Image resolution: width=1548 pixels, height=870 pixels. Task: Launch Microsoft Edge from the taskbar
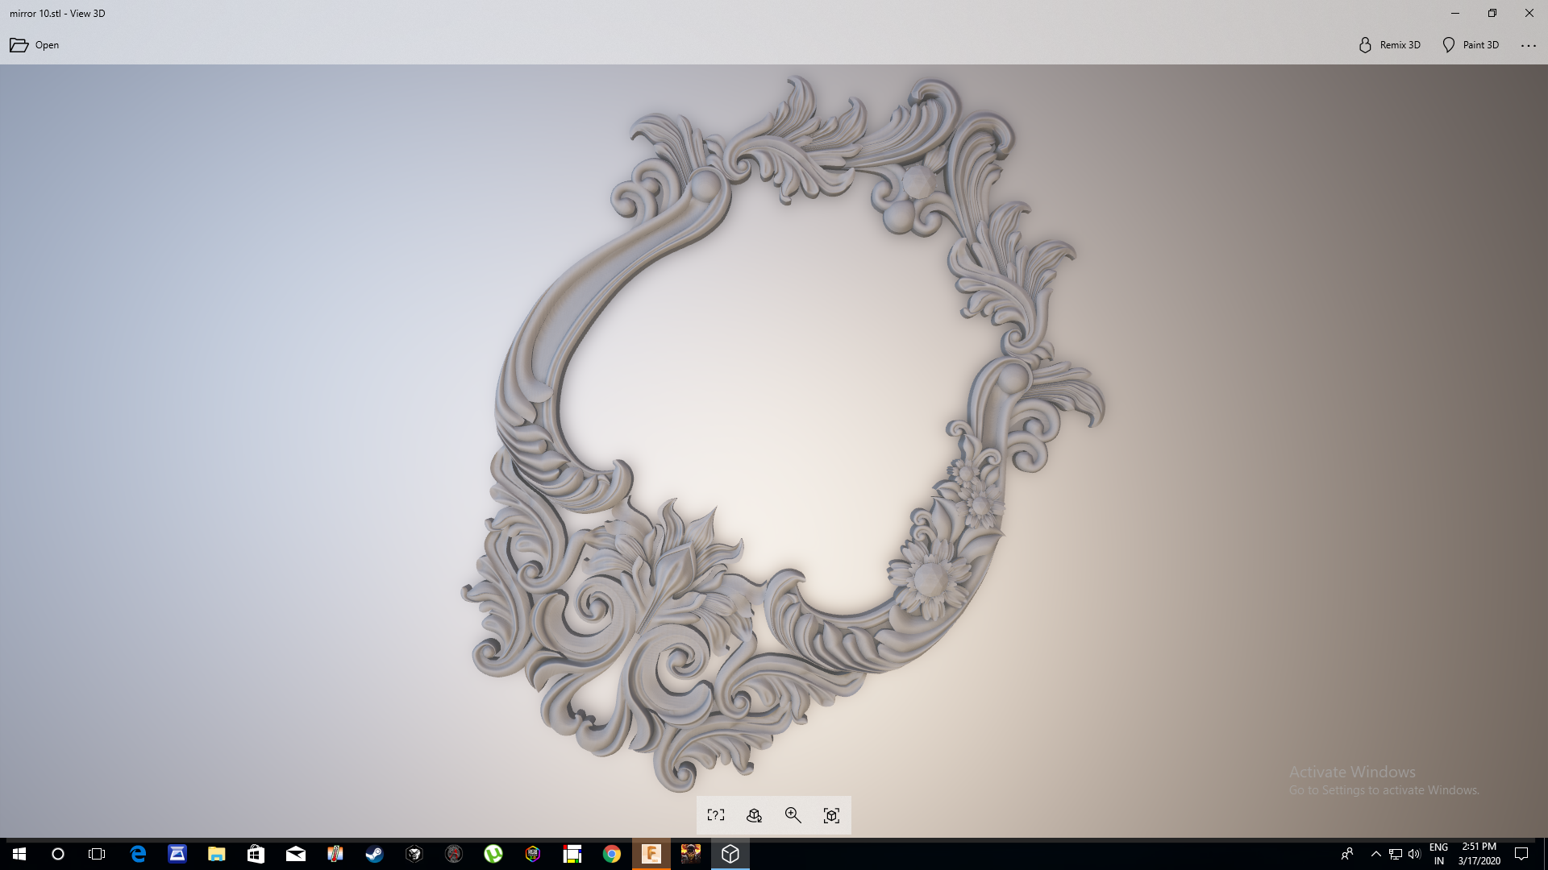138,854
